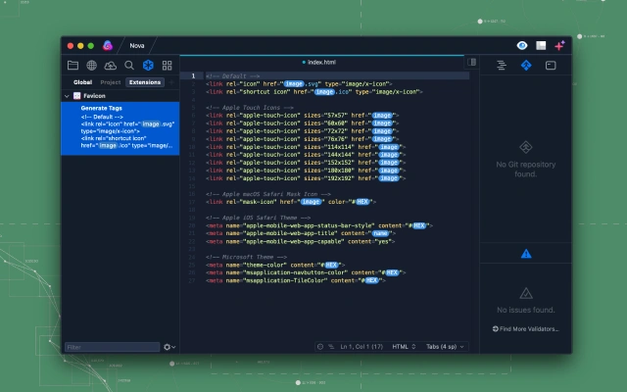This screenshot has width=627, height=392.
Task: Click the Nova app logo icon
Action: 108,46
